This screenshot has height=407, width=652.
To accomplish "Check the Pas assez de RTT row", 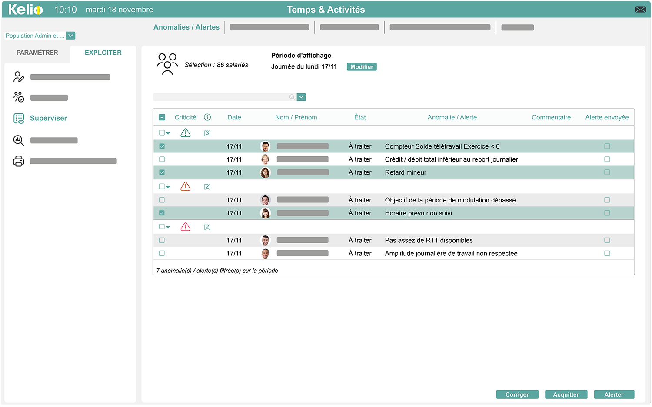I will 162,240.
